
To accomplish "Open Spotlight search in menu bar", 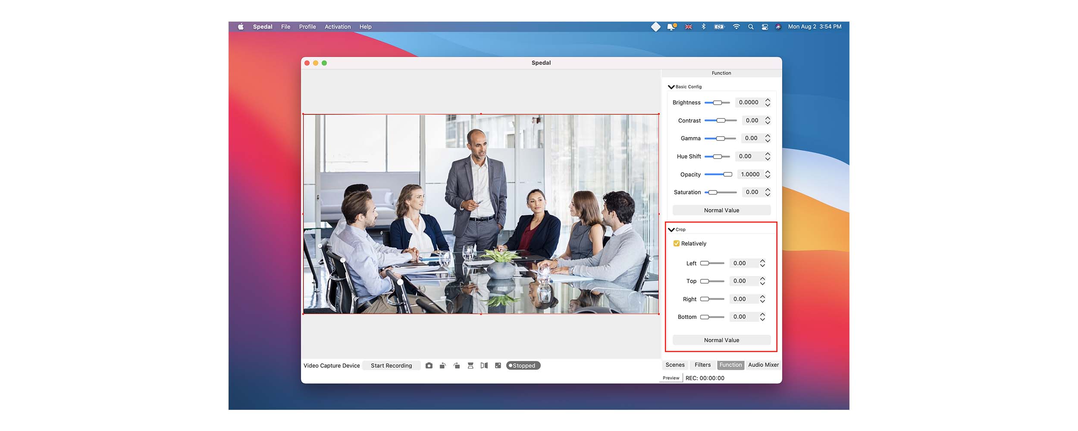I will tap(751, 27).
